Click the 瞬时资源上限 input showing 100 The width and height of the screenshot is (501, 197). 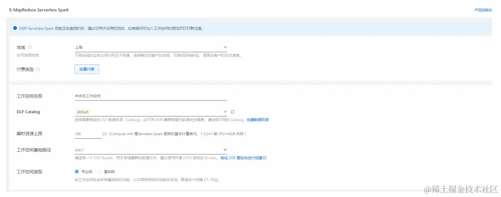pyautogui.click(x=88, y=134)
